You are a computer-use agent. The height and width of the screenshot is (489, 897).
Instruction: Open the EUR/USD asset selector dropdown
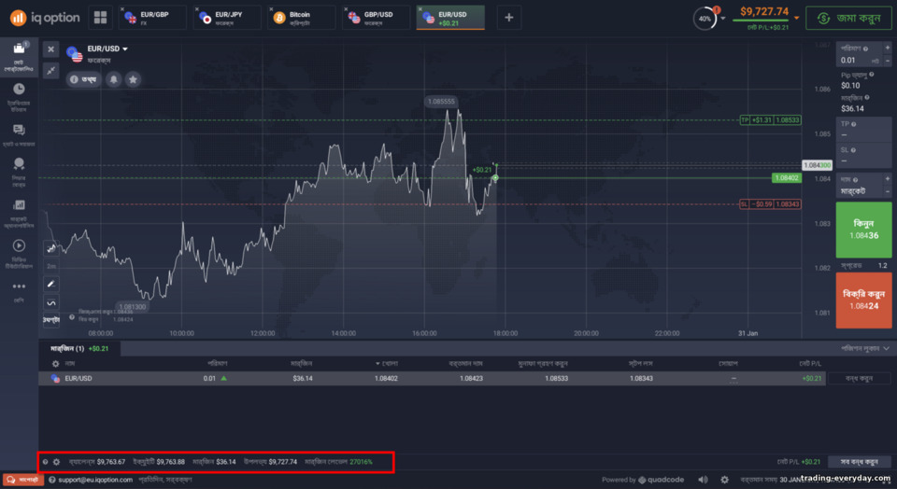pos(107,49)
